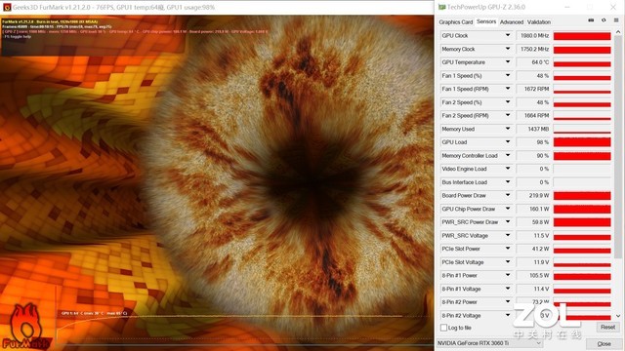Image resolution: width=625 pixels, height=351 pixels.
Task: Open the GPU Clock sensor dropdown
Action: tap(508, 35)
